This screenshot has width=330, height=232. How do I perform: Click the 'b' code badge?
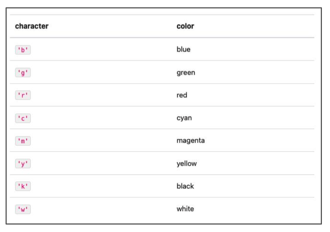coord(23,50)
